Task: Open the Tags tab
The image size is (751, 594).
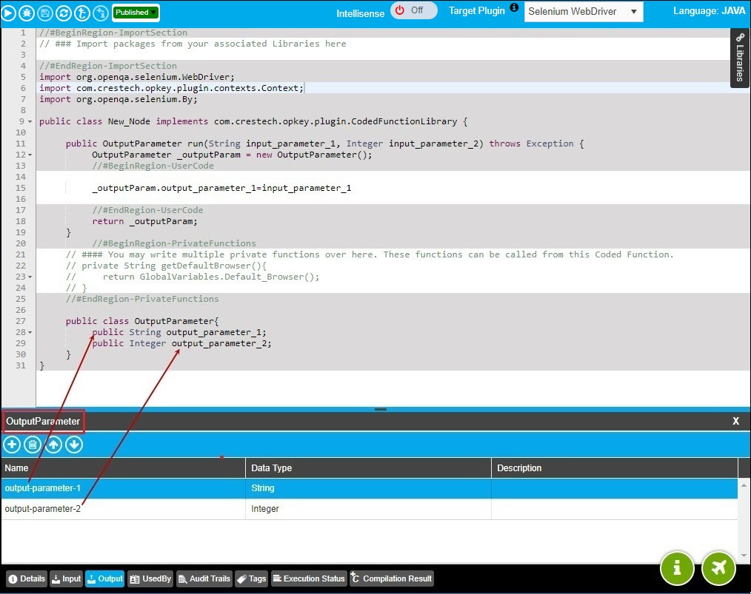Action: pos(252,578)
